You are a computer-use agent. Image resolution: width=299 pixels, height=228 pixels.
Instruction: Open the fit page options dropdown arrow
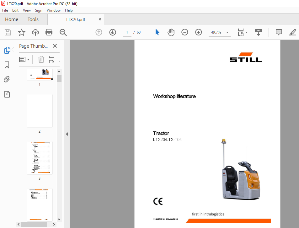click(246, 32)
